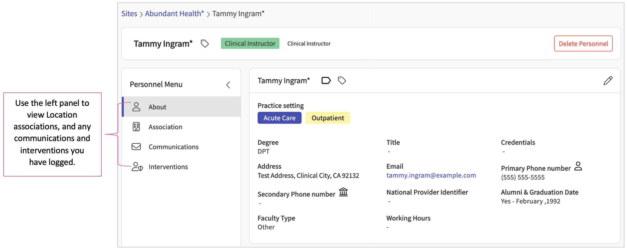The image size is (627, 250).
Task: Click the blue Acute Care tag
Action: (279, 118)
